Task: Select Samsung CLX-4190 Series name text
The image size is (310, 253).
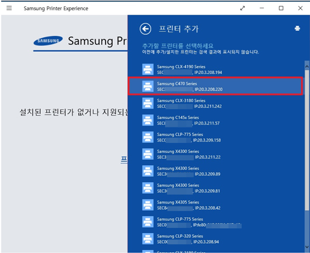Action: coord(181,67)
